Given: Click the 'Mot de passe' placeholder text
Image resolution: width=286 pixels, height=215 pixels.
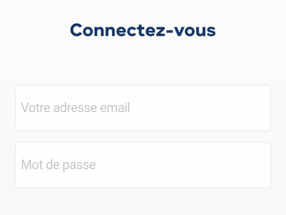Looking at the screenshot, I should click(58, 165).
